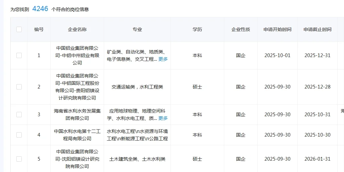Viewport: 344px width, 172px height.
Task: Click 硕士 education cell in row 2
Action: [197, 87]
